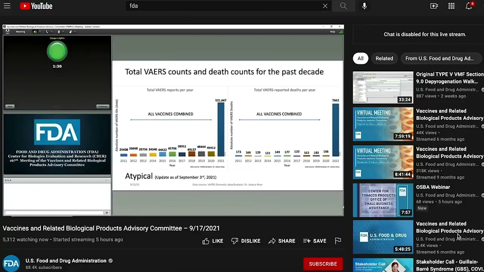The height and width of the screenshot is (272, 484).
Task: Open the notifications bell
Action: tap(469, 6)
